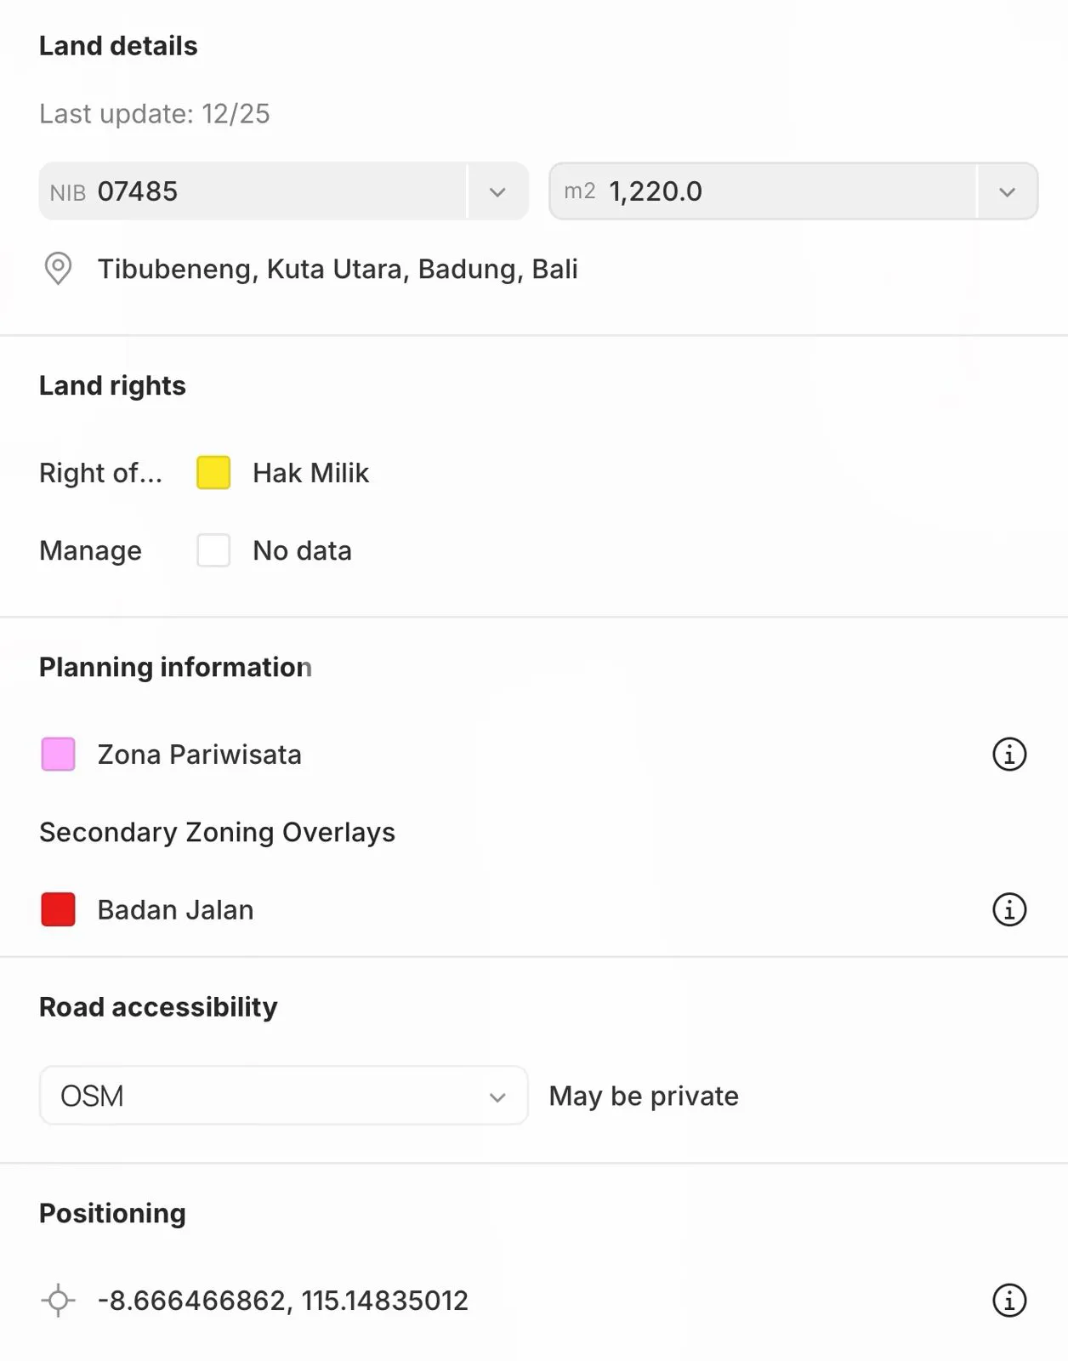Click the coordinates -8.666466862, 115.14835012

(282, 1301)
